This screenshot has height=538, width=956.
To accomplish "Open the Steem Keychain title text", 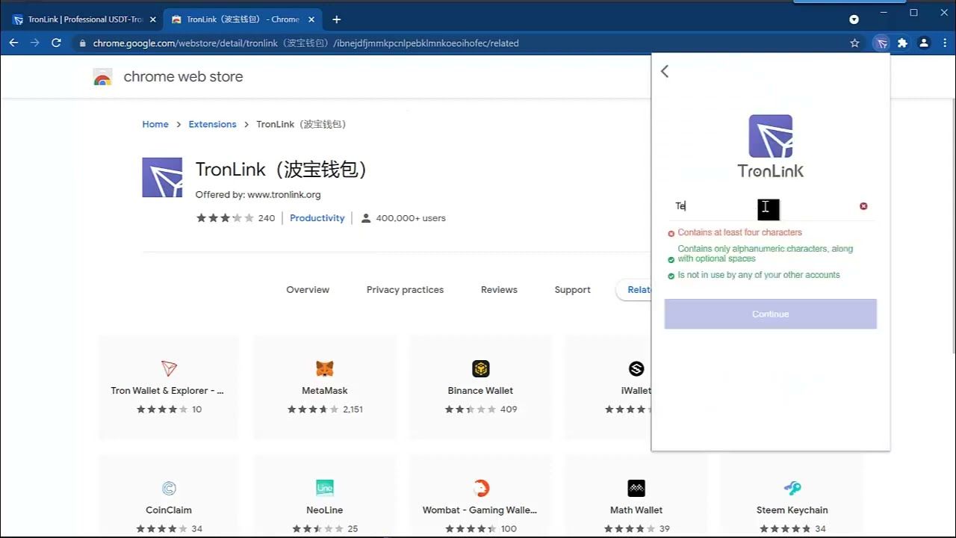I will pyautogui.click(x=792, y=510).
